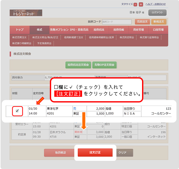Viewport: 179px width, 169px height.
Task: Click the 先物OP注文照会 green button
Action: coord(104,65)
